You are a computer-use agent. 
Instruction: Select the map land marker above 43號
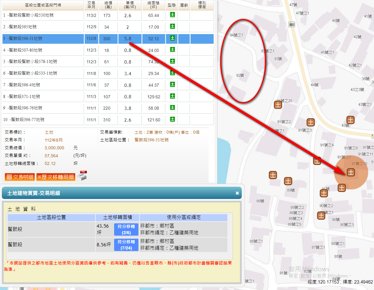click(x=351, y=120)
